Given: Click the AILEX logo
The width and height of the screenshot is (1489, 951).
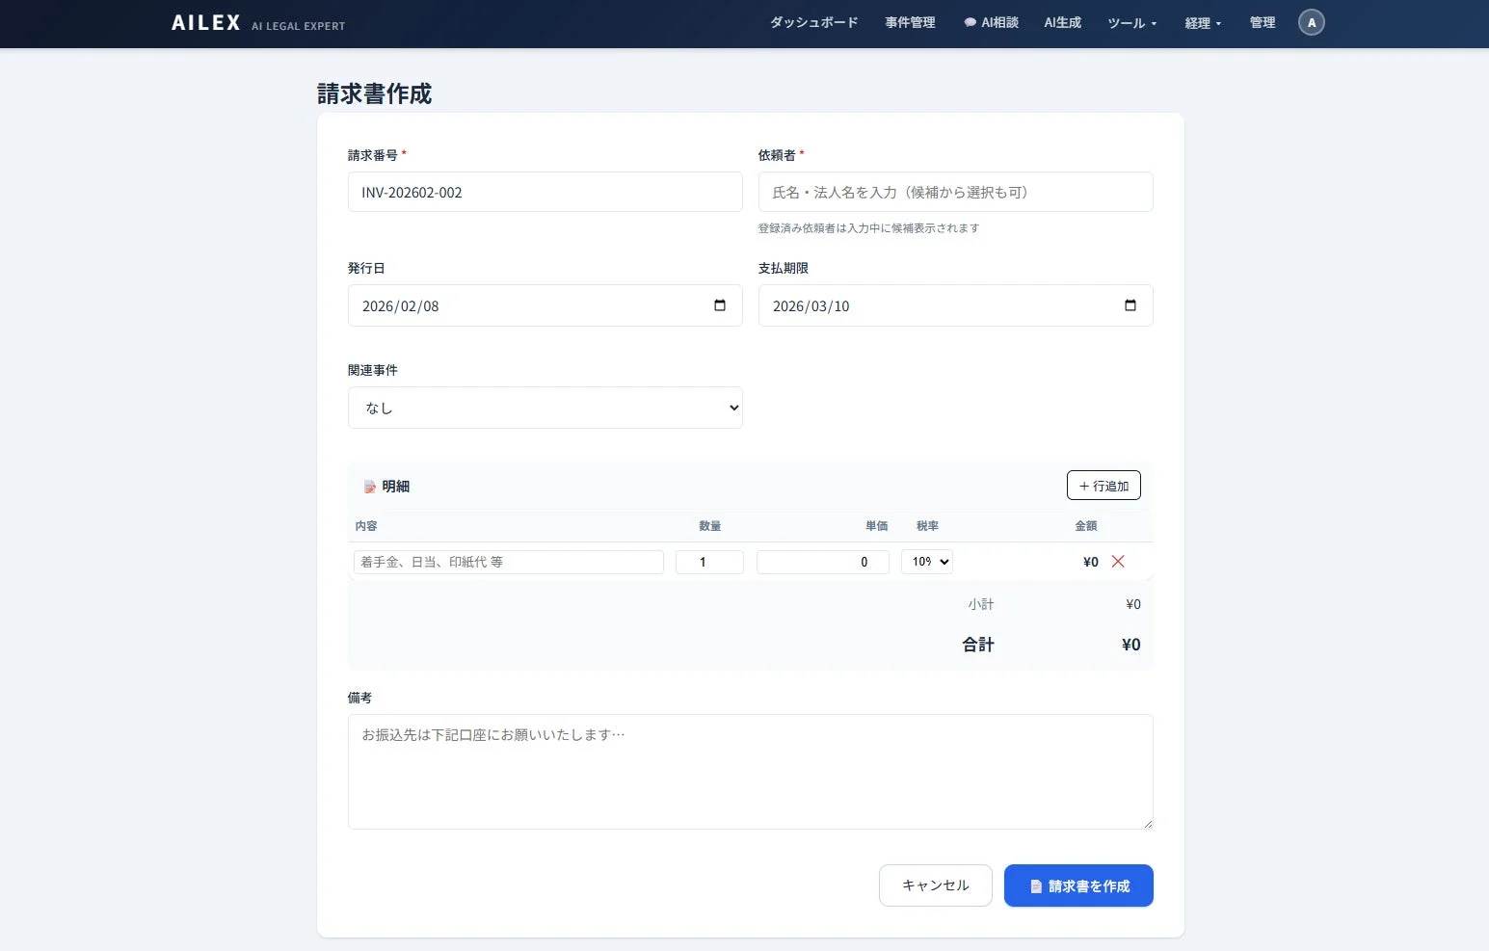Looking at the screenshot, I should [204, 22].
